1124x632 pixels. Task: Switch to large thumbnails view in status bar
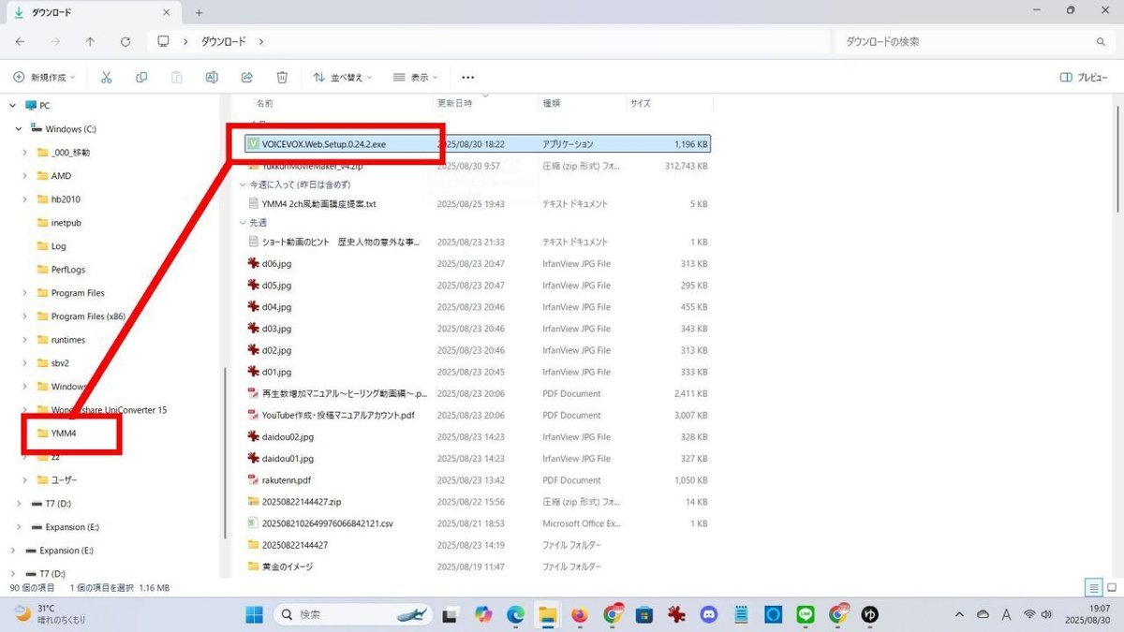point(1113,587)
